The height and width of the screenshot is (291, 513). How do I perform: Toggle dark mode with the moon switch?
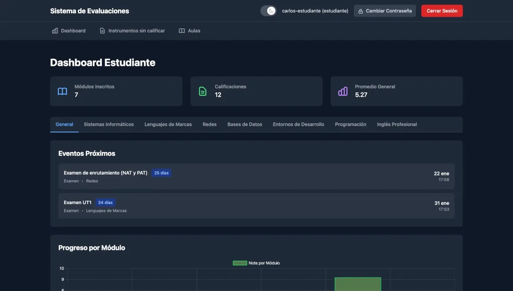tap(268, 10)
